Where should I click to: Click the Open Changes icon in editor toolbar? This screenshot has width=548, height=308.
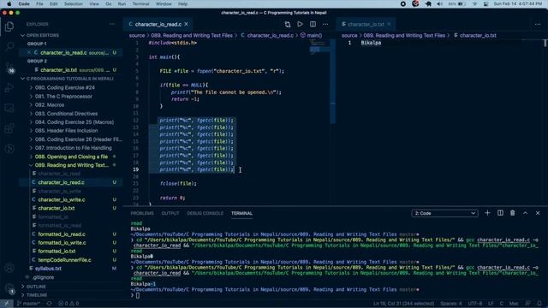[x=288, y=24]
